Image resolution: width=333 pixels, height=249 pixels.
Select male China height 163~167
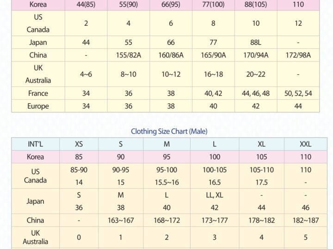121,220
